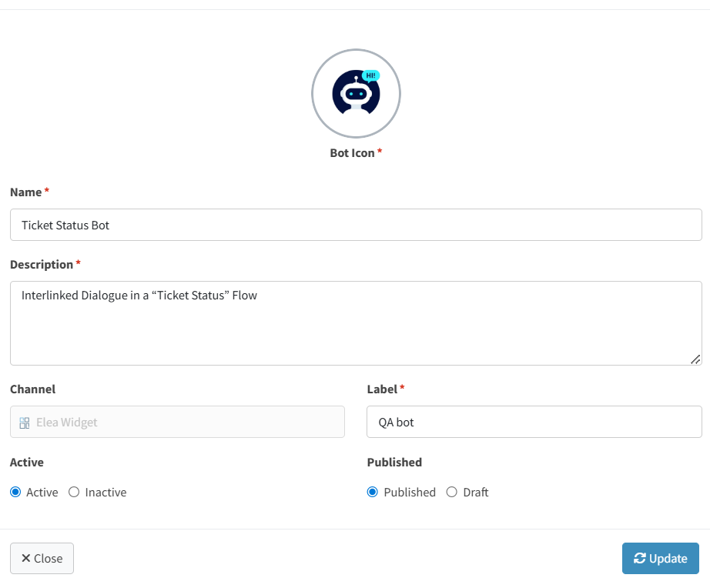Click the Elea Widget grid icon

coord(25,422)
